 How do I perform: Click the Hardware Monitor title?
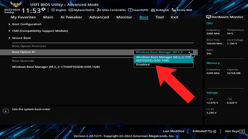point(227,17)
